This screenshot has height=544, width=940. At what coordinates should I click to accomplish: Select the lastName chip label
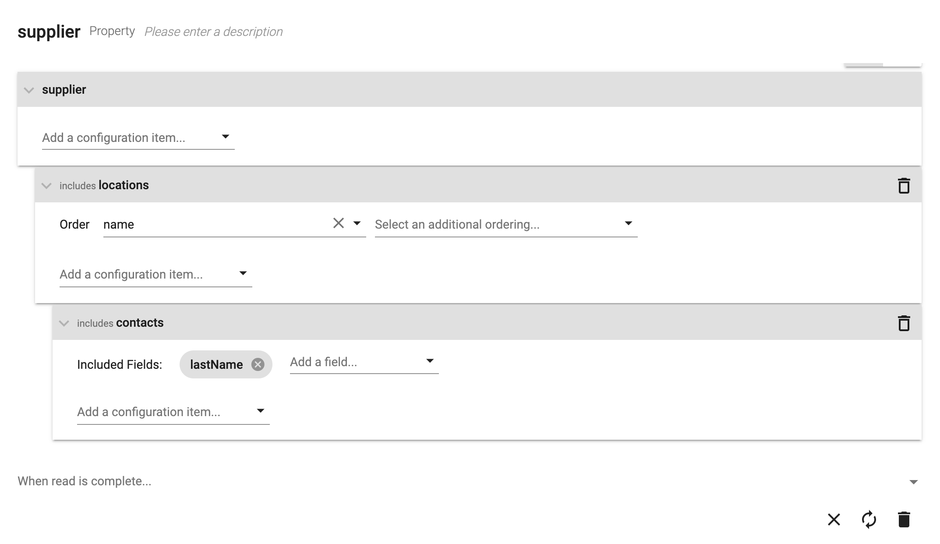coord(216,364)
